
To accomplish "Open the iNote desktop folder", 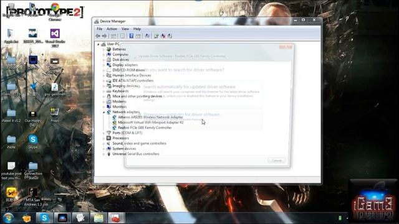I will 11,142.
